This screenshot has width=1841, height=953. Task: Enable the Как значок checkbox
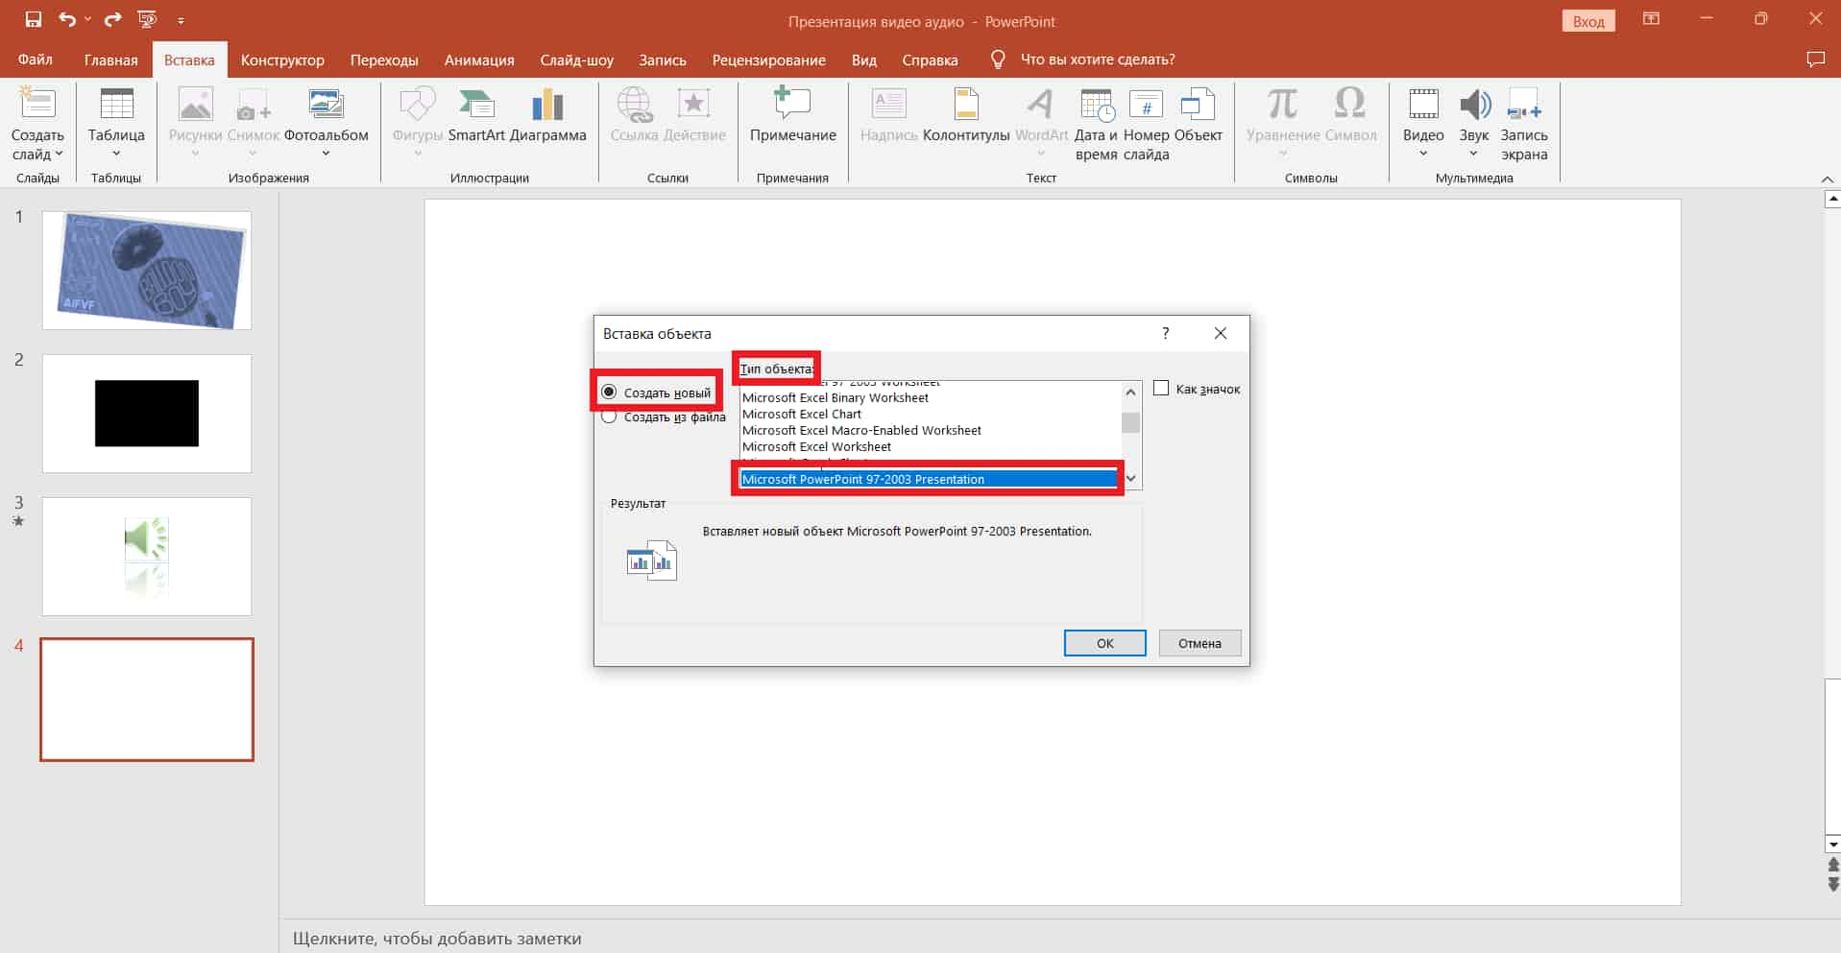1161,389
